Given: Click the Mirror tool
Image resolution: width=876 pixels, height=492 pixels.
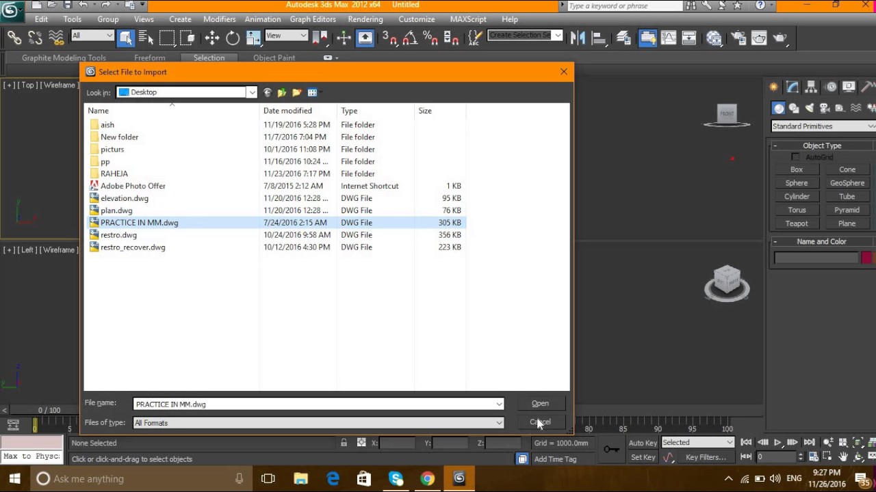Looking at the screenshot, I should tap(578, 38).
